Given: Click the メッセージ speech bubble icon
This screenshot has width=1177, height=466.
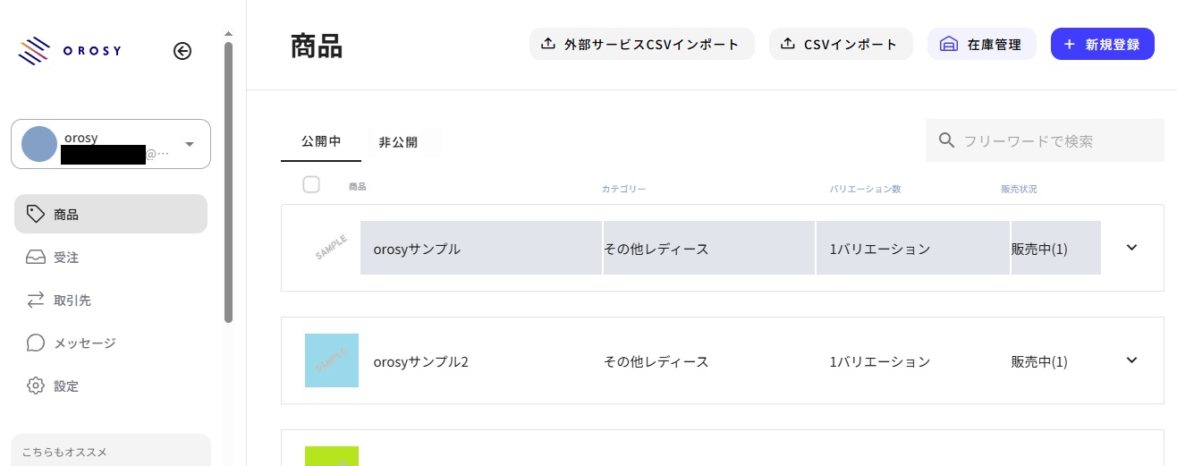Looking at the screenshot, I should 36,343.
